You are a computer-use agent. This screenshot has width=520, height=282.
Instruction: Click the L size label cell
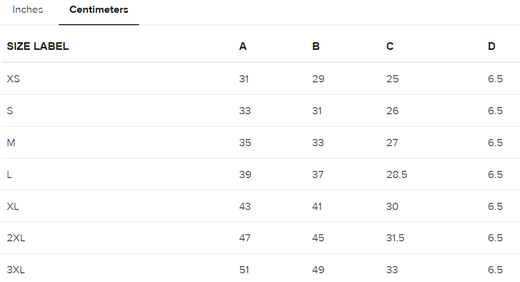(9, 174)
